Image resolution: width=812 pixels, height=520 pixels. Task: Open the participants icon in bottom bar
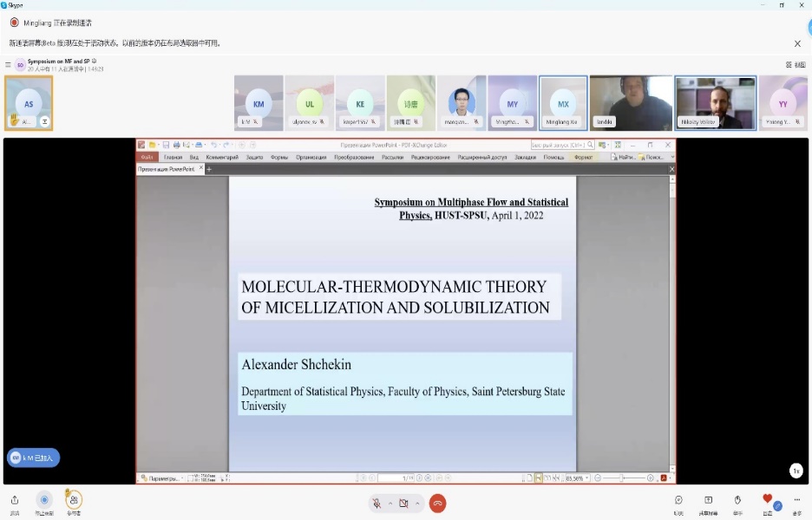74,500
